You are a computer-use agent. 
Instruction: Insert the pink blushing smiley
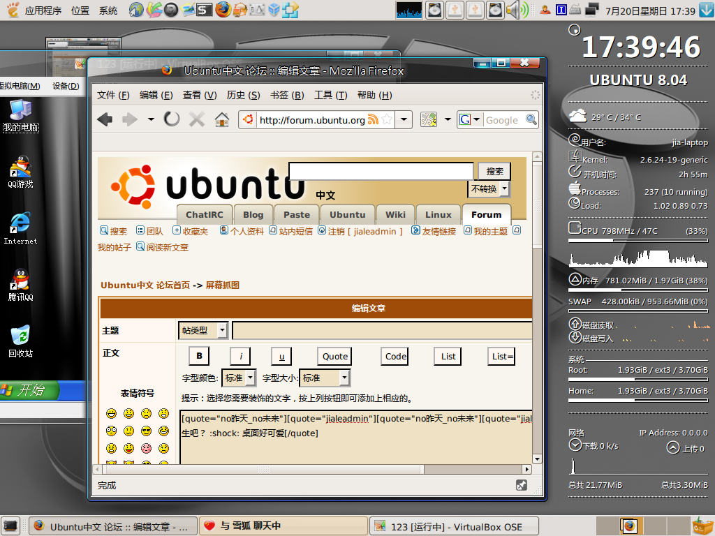tap(147, 448)
